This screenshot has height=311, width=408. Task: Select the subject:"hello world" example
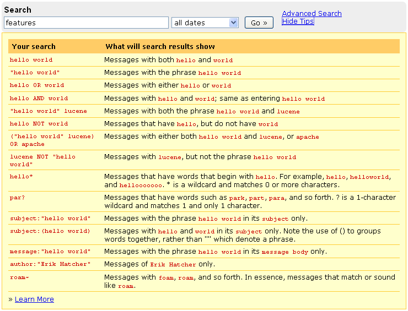pos(50,219)
